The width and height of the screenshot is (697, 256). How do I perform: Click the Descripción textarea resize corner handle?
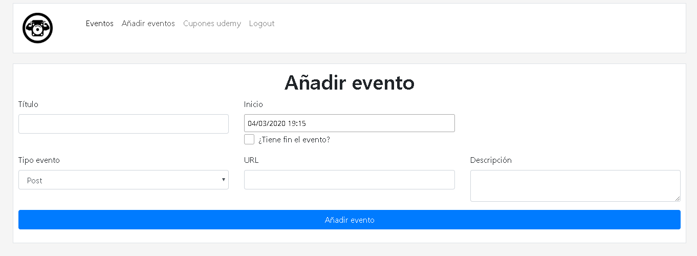coord(677,198)
